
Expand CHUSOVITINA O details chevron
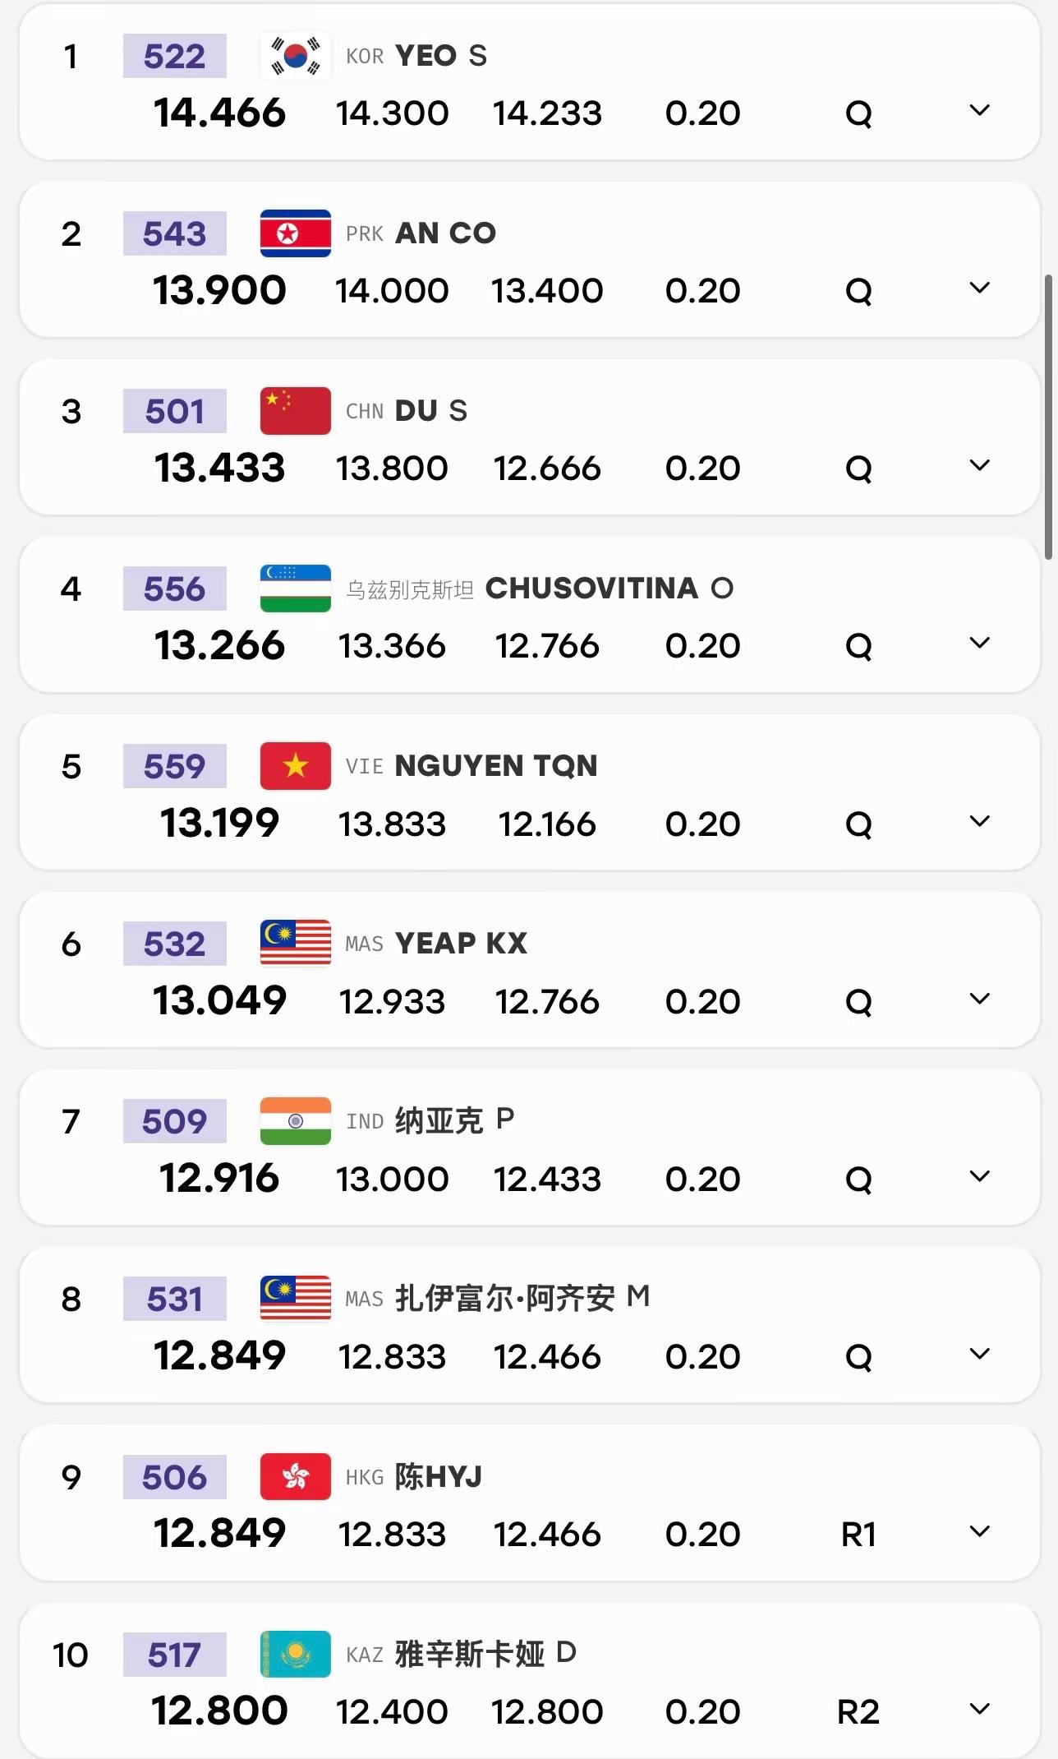click(x=979, y=643)
